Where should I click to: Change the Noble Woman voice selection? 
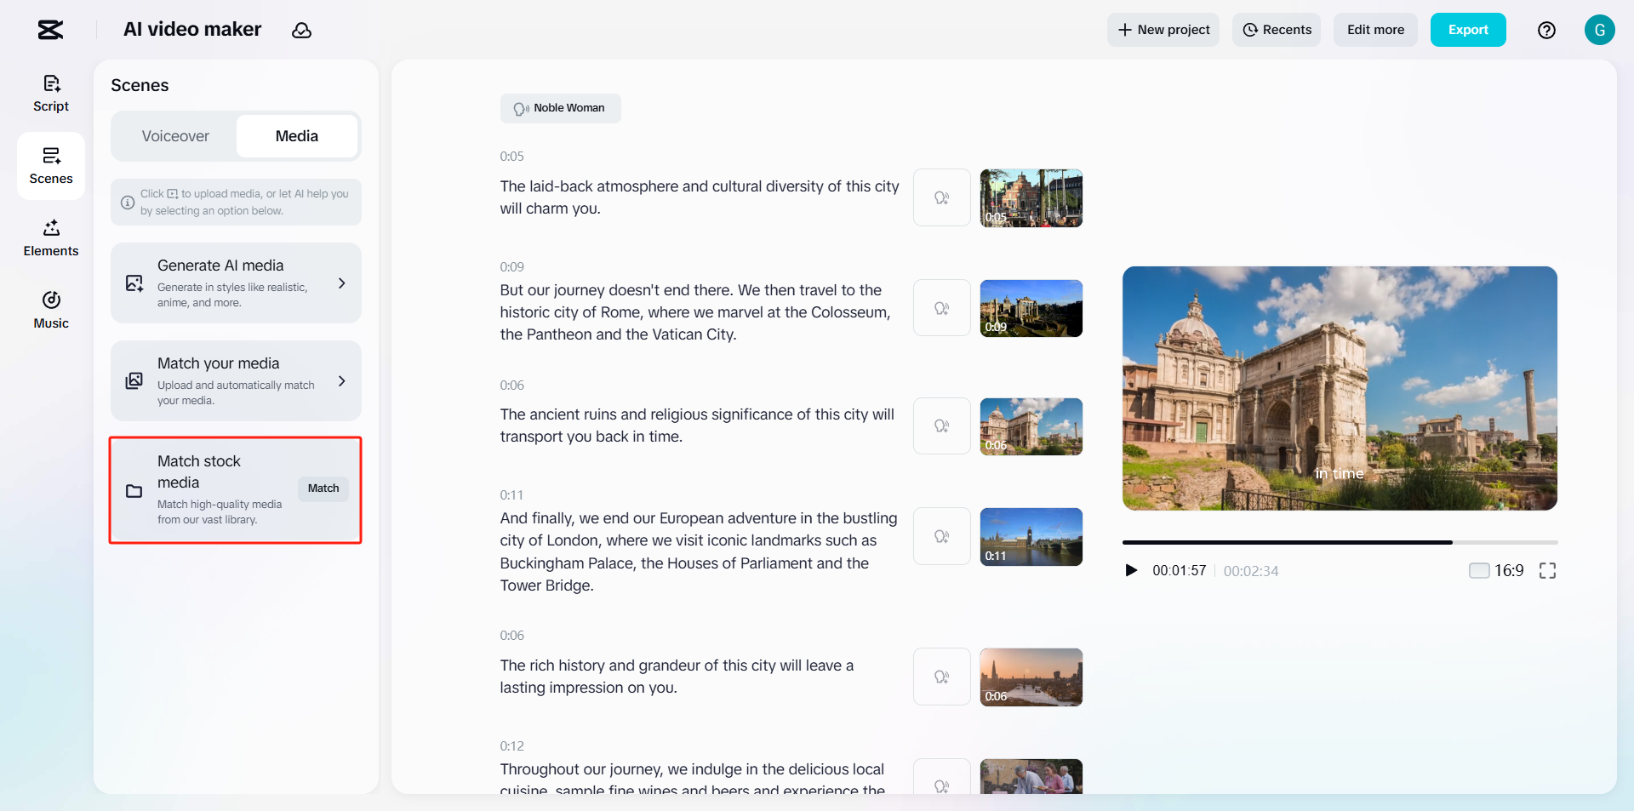pos(560,108)
